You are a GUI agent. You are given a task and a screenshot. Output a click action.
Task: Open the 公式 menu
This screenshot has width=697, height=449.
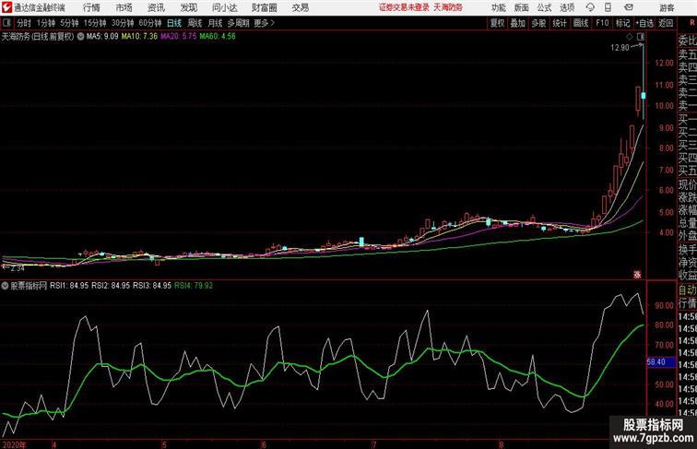point(544,7)
